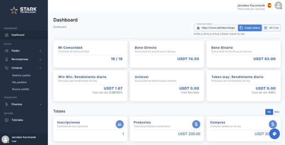Click the lock icon beside invite link

point(198,28)
